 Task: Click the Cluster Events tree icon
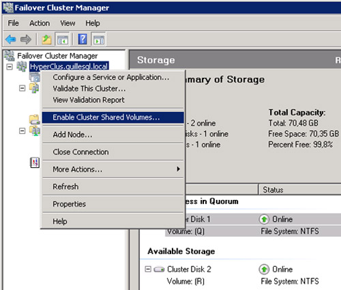(35, 162)
